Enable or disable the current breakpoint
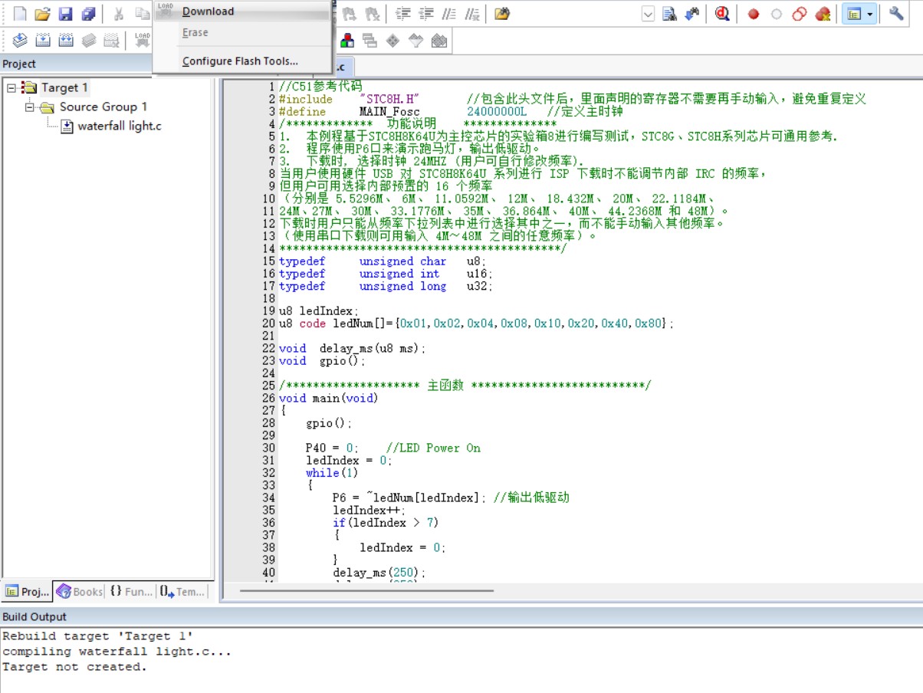The height and width of the screenshot is (693, 923). (x=777, y=14)
